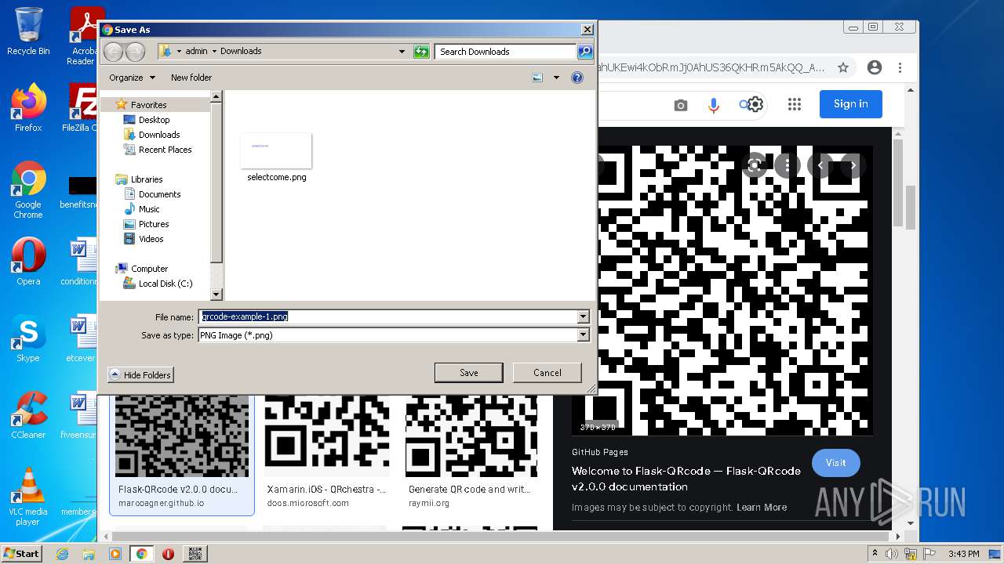The height and width of the screenshot is (564, 1004).
Task: Click the Search Downloads field
Action: coord(505,52)
